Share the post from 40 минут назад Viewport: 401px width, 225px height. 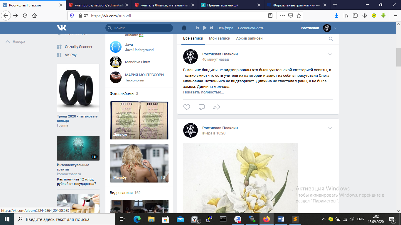(217, 107)
